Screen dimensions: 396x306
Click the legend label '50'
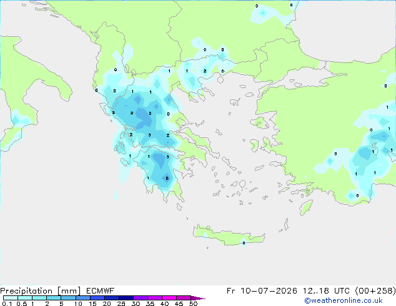[x=193, y=304]
